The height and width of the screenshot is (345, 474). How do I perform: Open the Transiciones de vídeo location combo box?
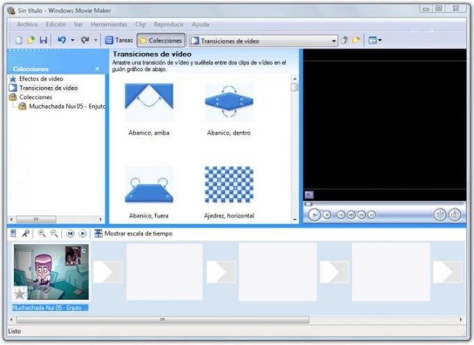(263, 41)
